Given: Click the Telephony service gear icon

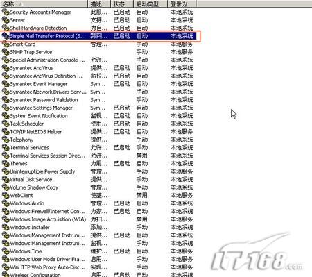Looking at the screenshot, I should (6, 140).
